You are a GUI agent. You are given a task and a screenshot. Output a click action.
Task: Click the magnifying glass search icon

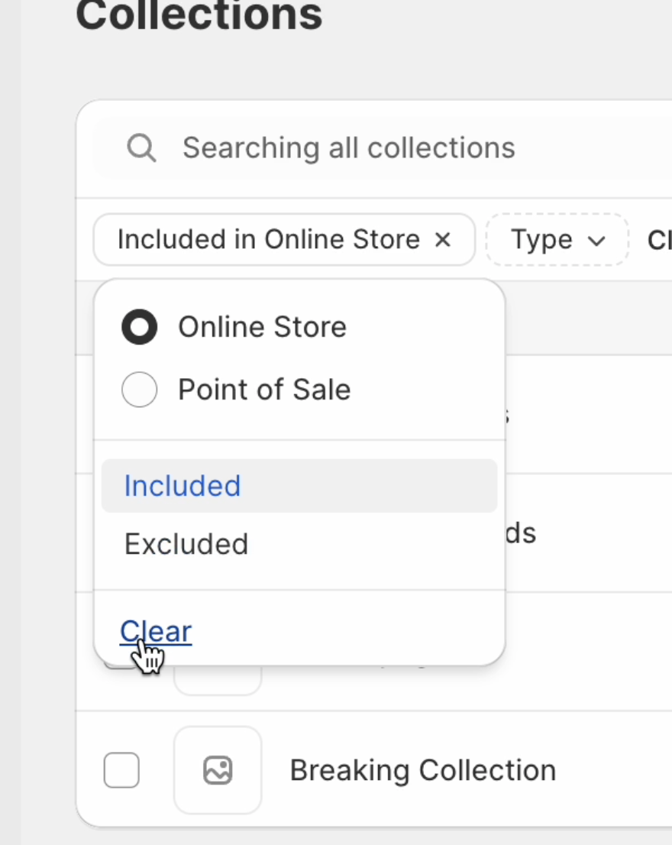141,147
